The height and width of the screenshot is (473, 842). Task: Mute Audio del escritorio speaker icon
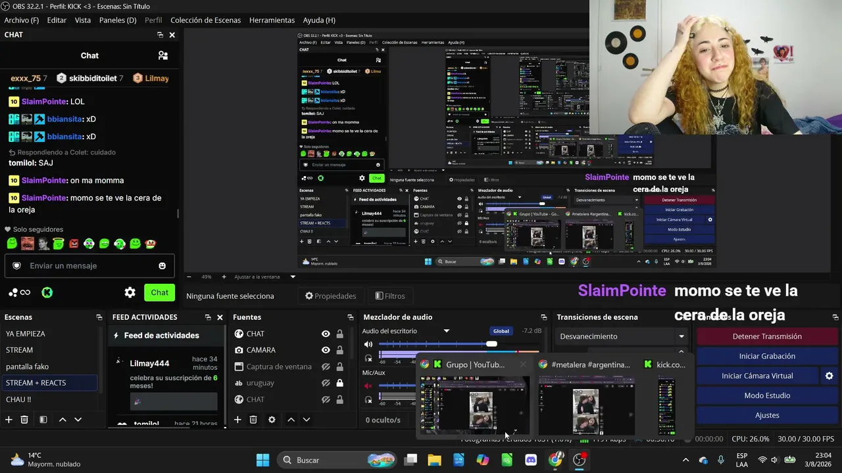pos(368,344)
